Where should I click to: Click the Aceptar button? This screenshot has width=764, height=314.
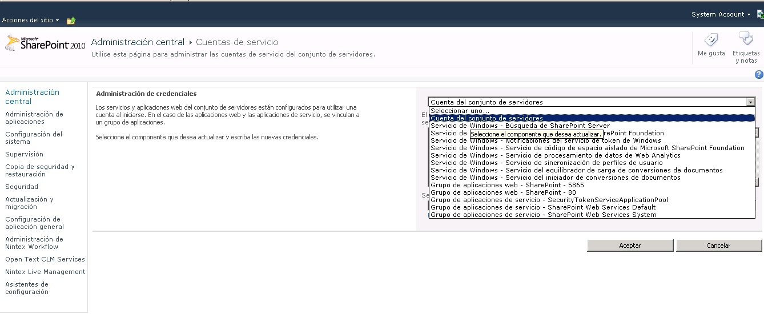pos(630,245)
